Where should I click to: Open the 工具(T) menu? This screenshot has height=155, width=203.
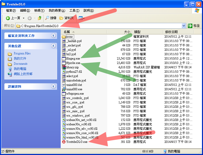(74, 11)
